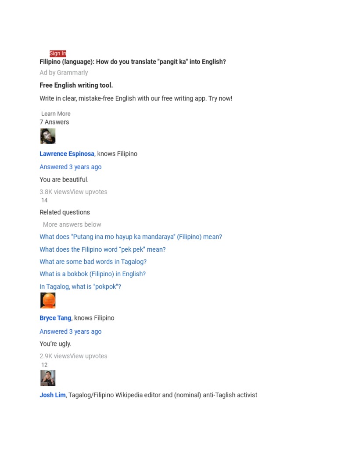Open Josh Lim's profile name link
This screenshot has width=337, height=449.
53,395
